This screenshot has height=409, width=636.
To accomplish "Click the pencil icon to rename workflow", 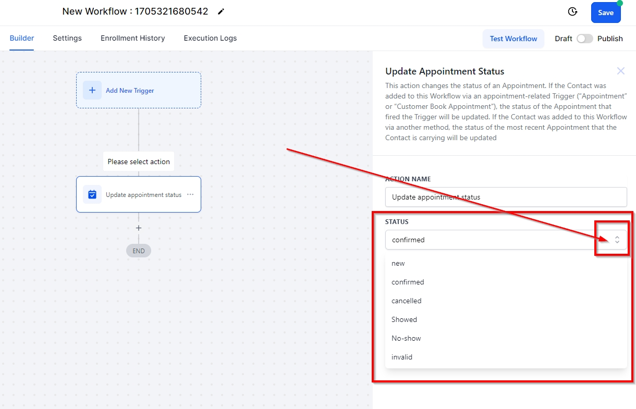I will 221,11.
